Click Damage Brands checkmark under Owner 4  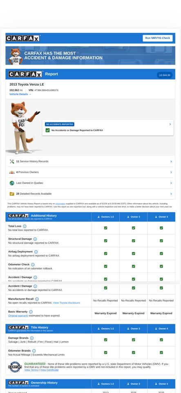click(x=161, y=340)
